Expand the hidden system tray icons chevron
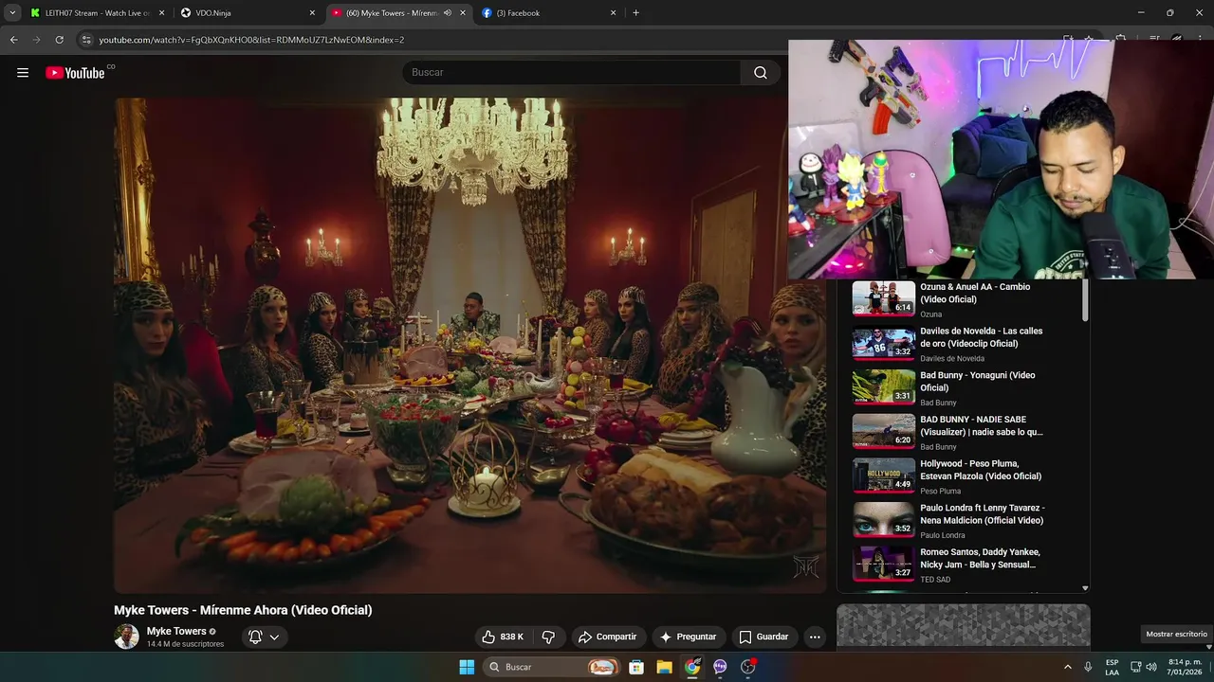The width and height of the screenshot is (1214, 682). point(1067,667)
